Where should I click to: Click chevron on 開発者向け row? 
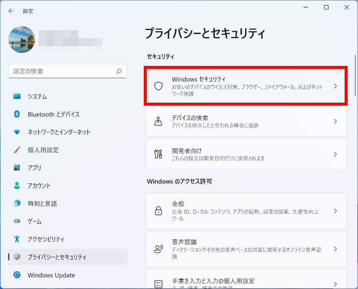tap(335, 154)
